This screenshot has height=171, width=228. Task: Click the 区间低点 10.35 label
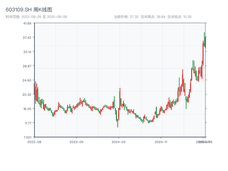point(180,17)
